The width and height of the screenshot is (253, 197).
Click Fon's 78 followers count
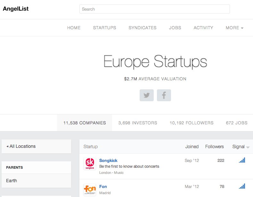tap(222, 186)
